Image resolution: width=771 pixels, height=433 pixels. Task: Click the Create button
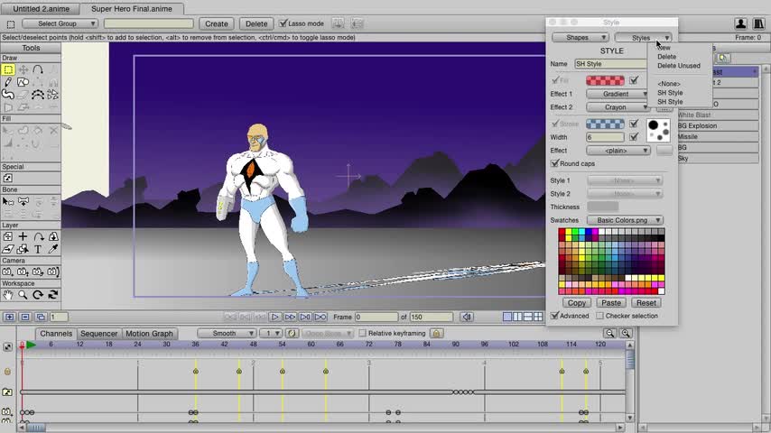pos(217,23)
